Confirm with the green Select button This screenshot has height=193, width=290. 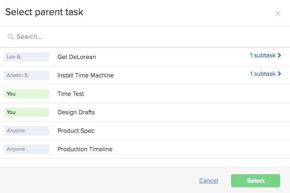click(256, 181)
